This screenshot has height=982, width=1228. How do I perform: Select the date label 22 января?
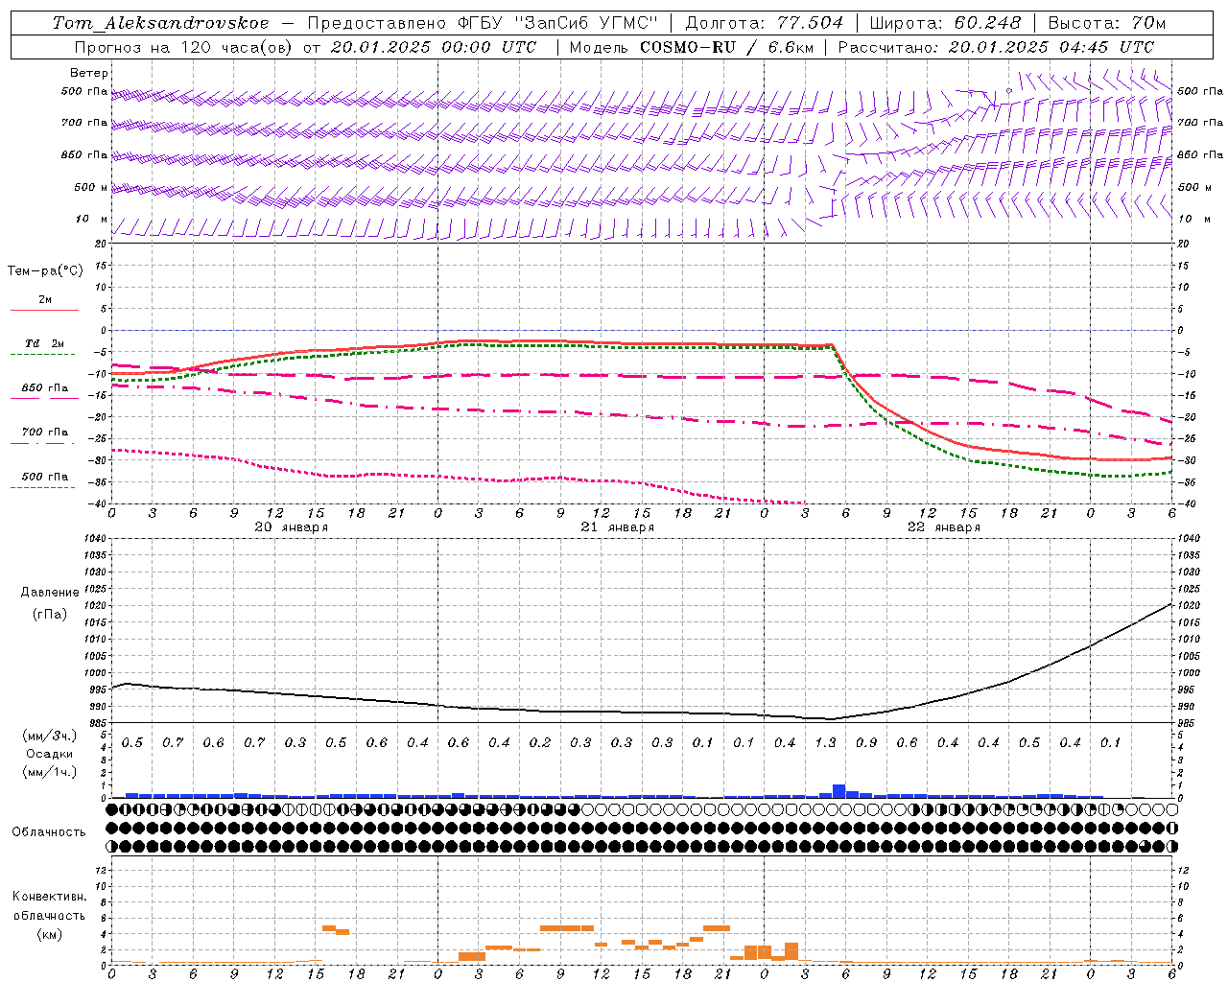pyautogui.click(x=944, y=527)
